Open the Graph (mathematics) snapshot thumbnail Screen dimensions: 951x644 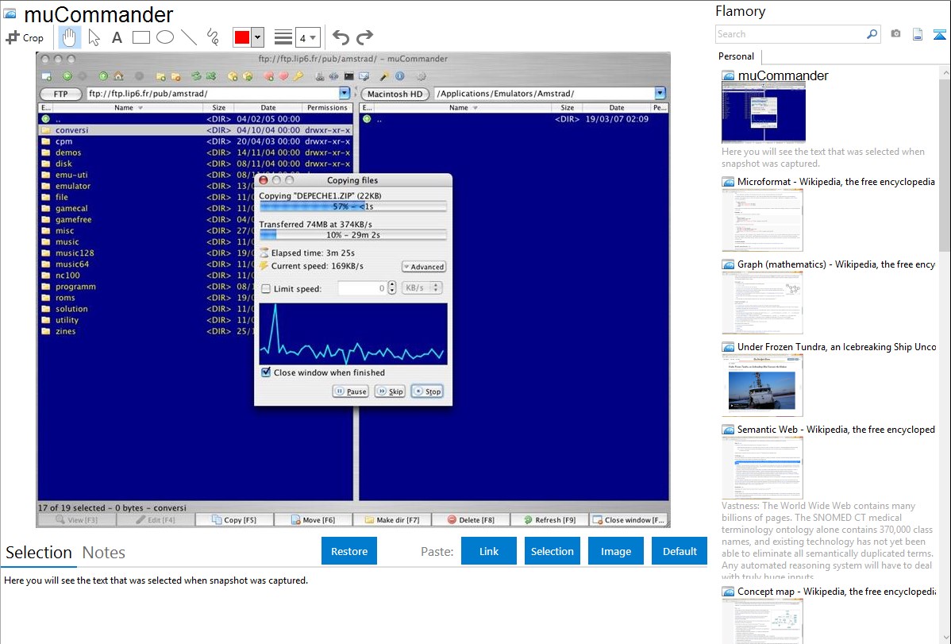[x=762, y=303]
